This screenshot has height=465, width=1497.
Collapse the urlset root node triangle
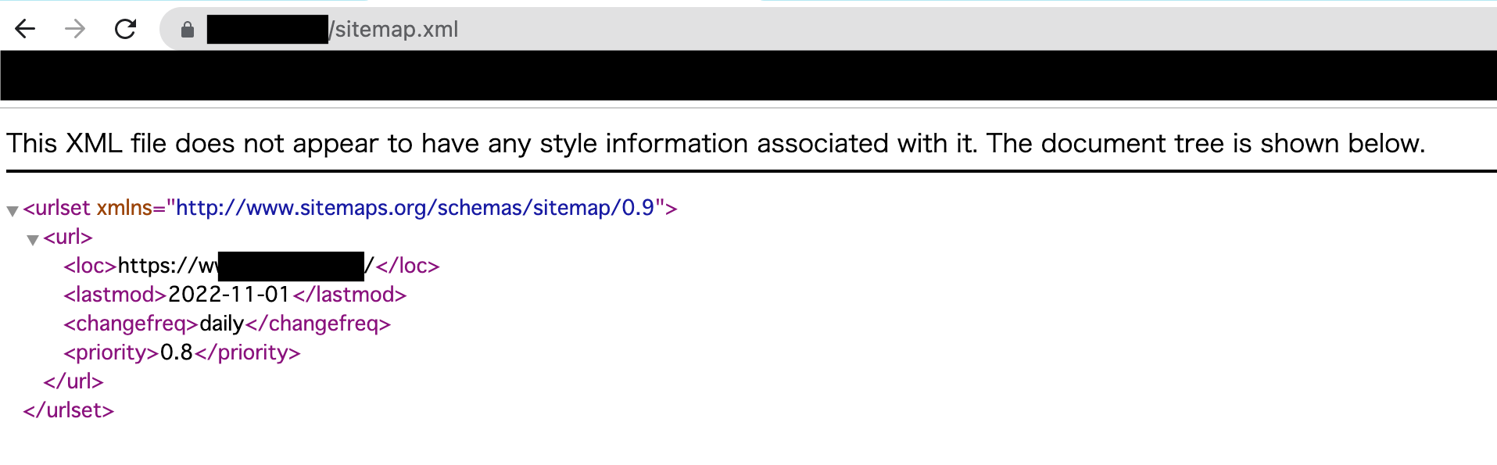[x=13, y=210]
